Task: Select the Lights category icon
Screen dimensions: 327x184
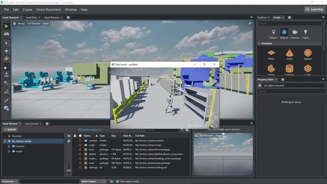Action: (306, 34)
